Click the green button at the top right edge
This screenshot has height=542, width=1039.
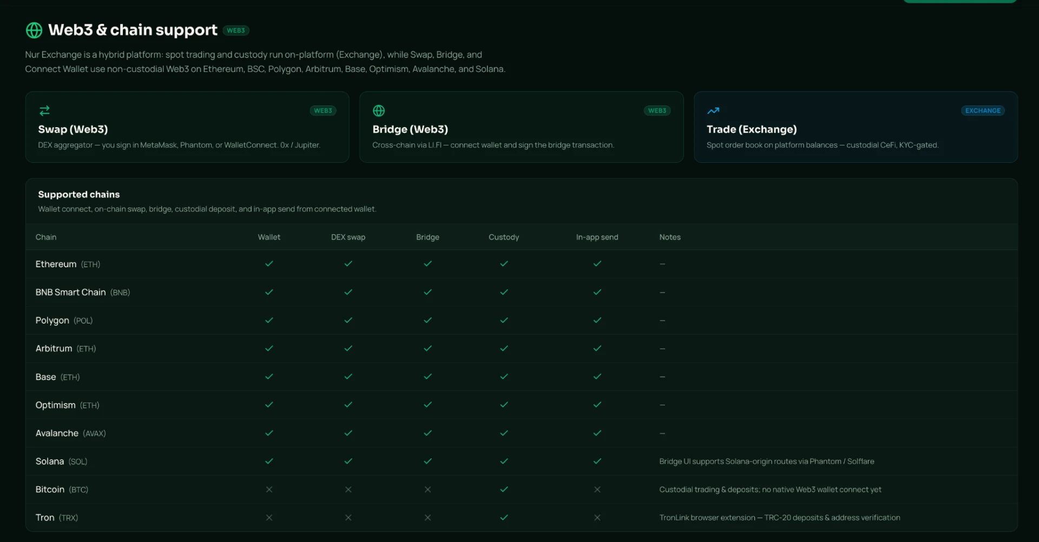coord(960,2)
